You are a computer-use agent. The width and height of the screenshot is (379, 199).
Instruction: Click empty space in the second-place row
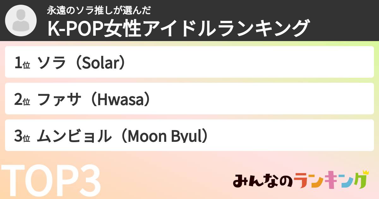(x=253, y=99)
